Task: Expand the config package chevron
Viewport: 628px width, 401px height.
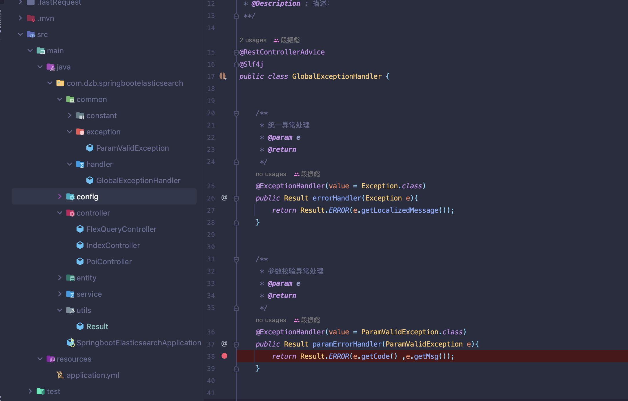Action: tap(60, 197)
